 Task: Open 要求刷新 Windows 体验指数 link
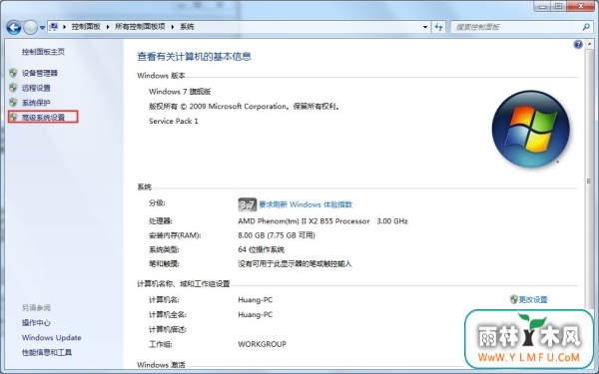[x=305, y=204]
